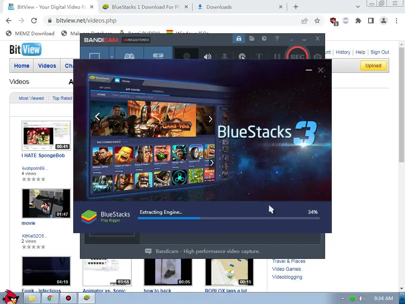Click the Sign Out link
Screen dimensions: 405x304
point(380,52)
